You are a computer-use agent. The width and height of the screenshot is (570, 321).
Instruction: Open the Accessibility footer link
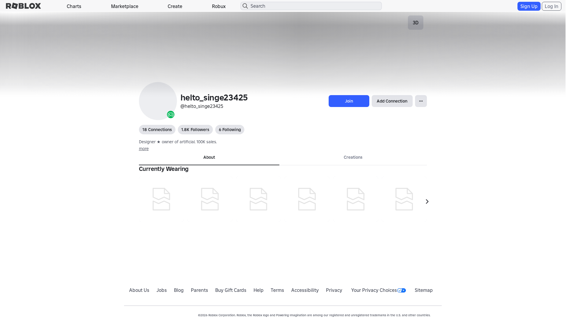coord(305,290)
